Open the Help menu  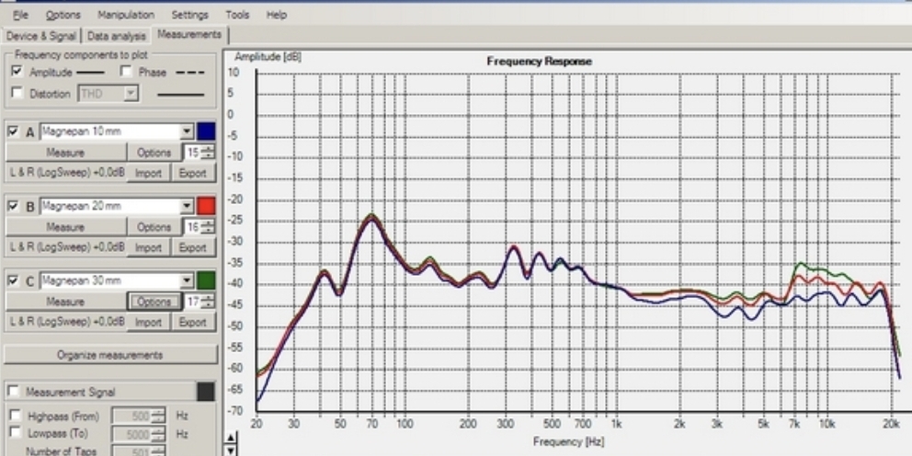coord(277,15)
